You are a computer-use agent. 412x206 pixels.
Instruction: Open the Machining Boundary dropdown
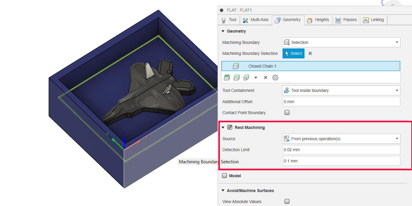coord(341,42)
